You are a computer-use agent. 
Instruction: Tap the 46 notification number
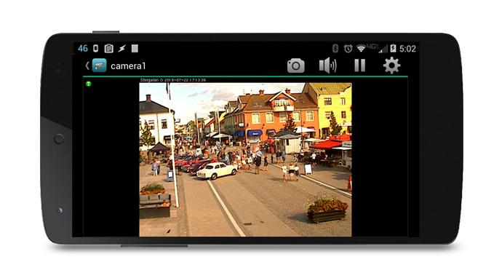point(83,48)
